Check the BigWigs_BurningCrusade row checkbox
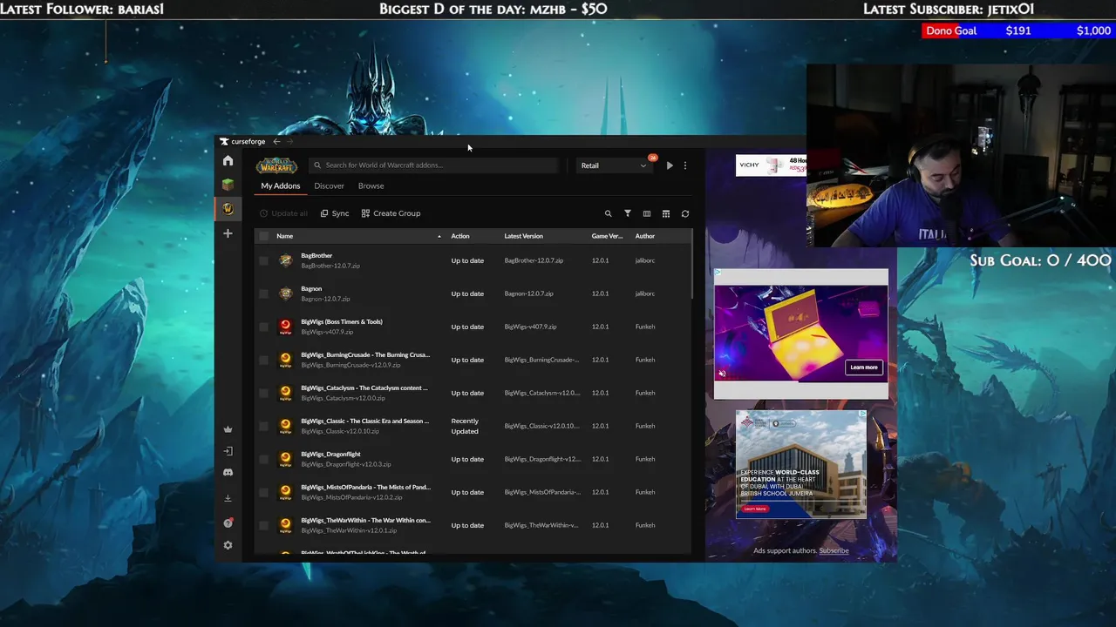The width and height of the screenshot is (1116, 627). [x=263, y=360]
